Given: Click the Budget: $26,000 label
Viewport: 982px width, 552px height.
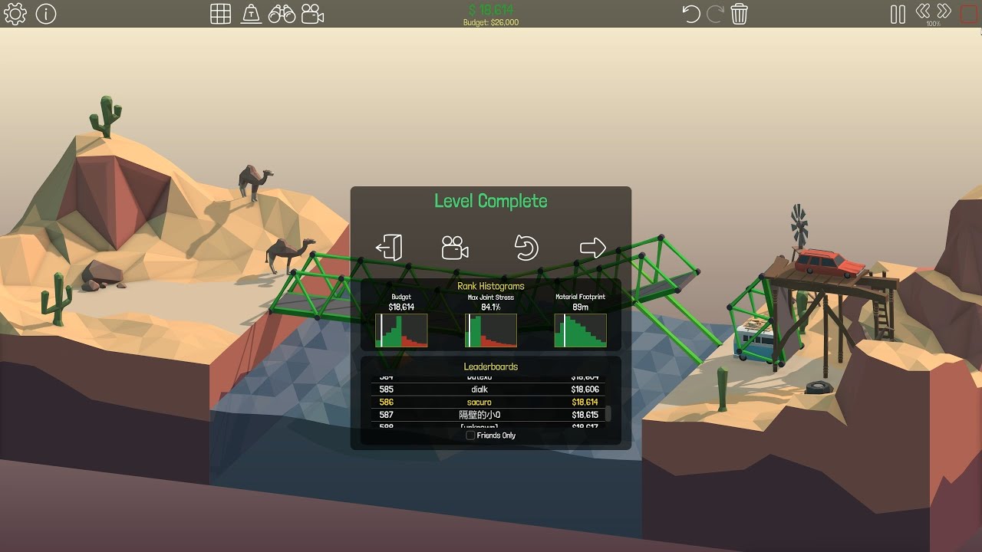Looking at the screenshot, I should (x=491, y=23).
